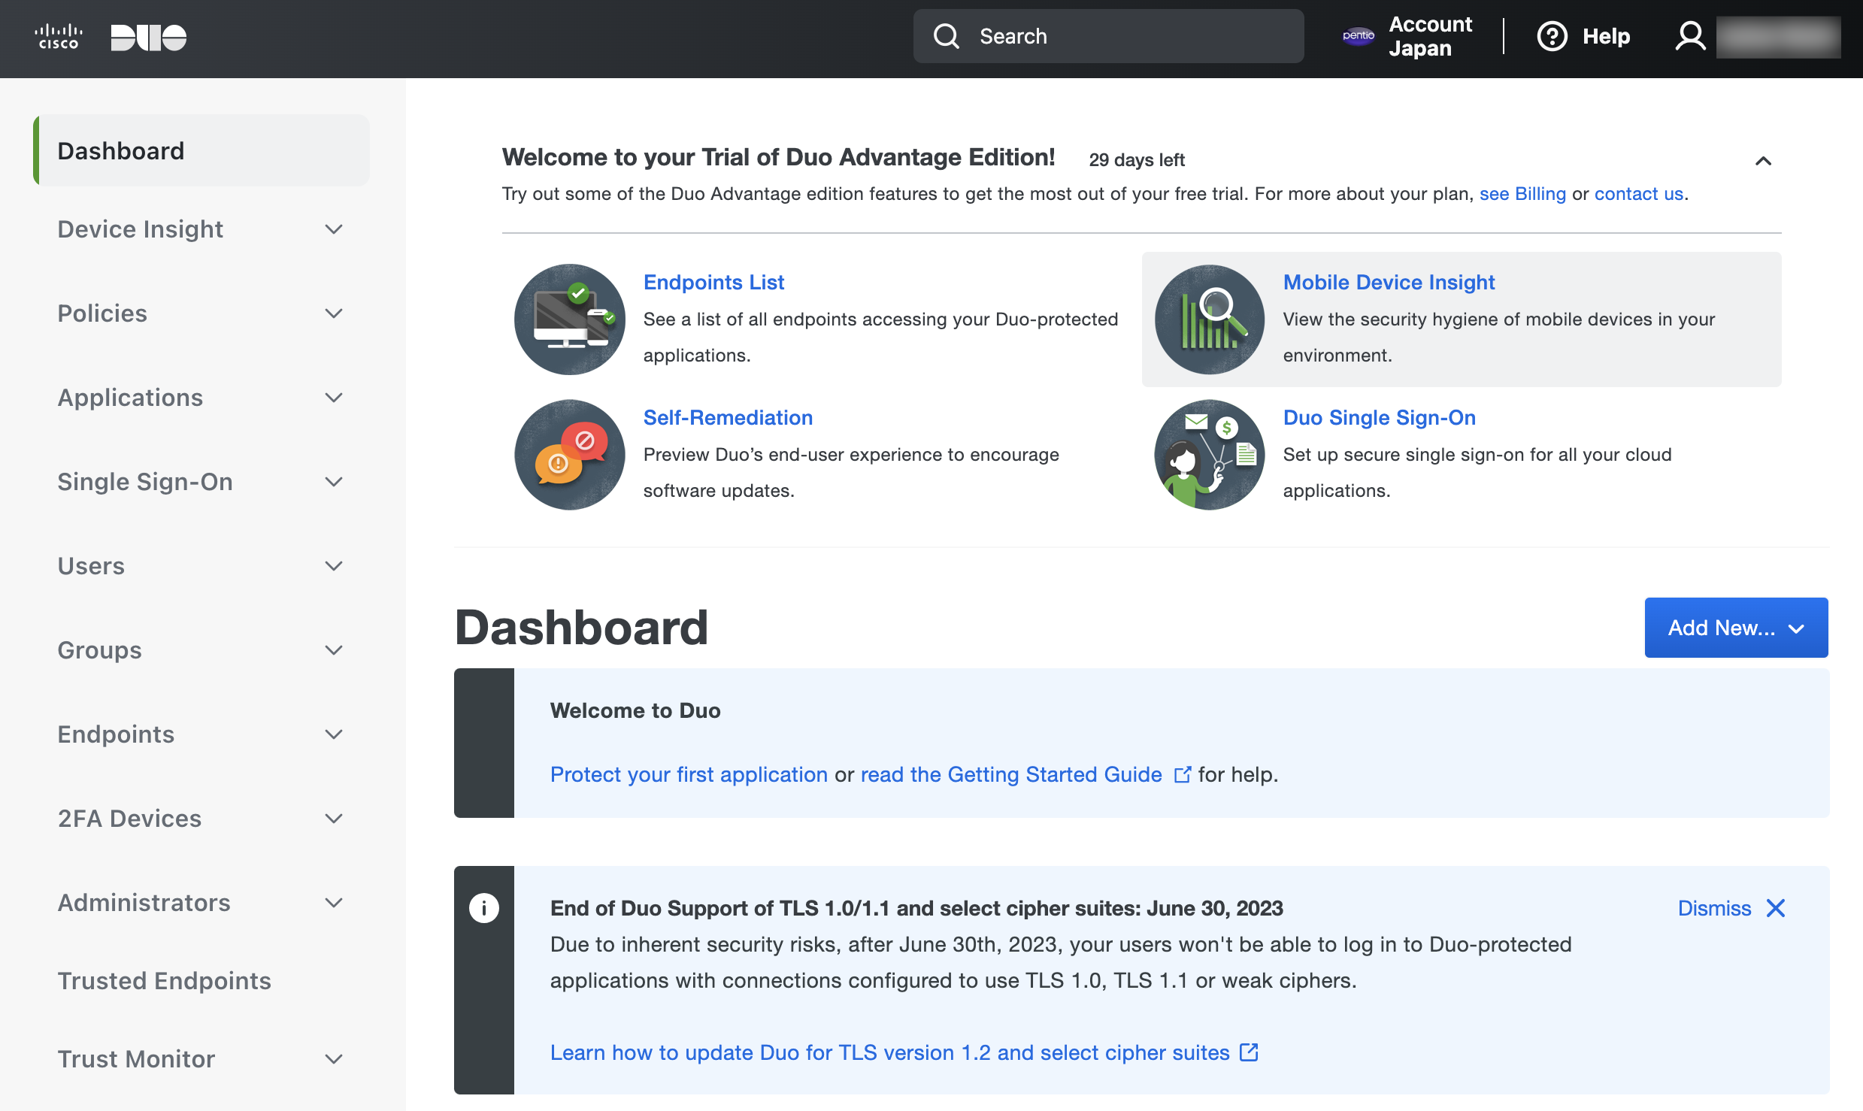Click Learn how to update Duo for TLS link

click(890, 1052)
